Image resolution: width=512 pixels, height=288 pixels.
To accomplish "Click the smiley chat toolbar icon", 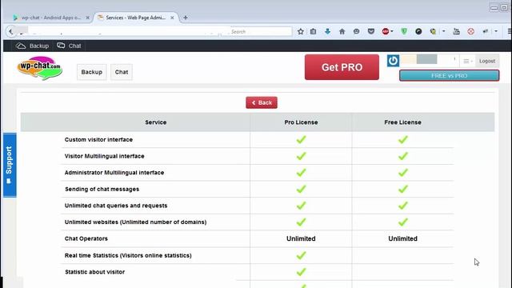I will 356,31.
